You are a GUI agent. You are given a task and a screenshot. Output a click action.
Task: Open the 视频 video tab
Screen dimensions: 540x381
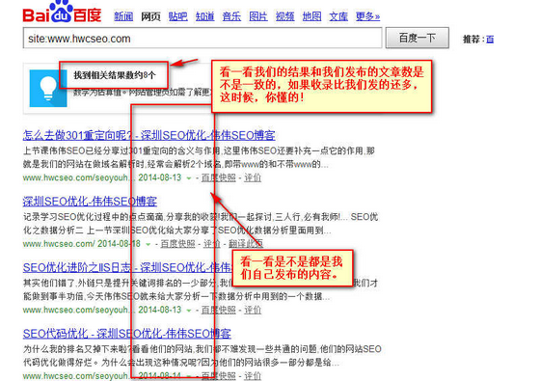(285, 16)
